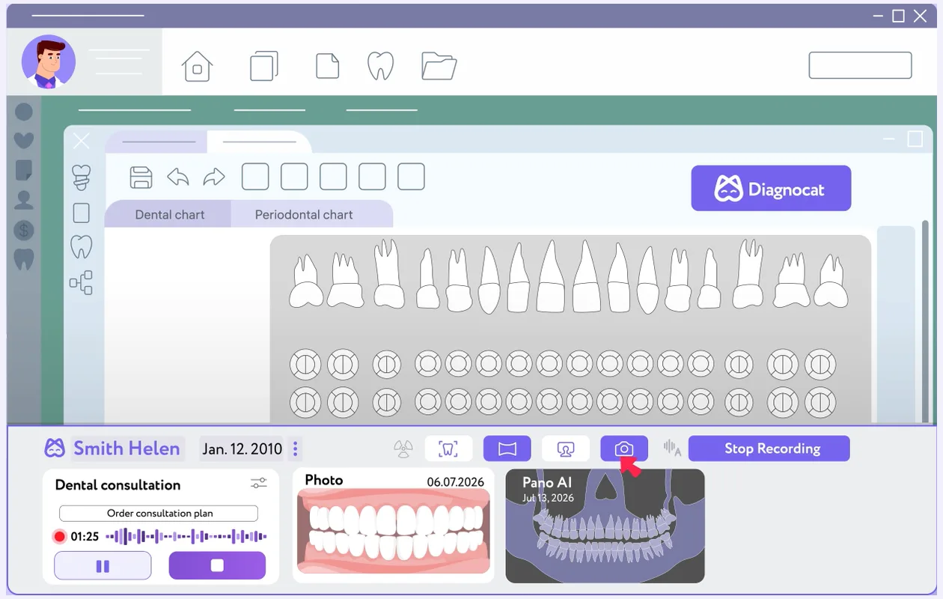Switch to the Periodontal chart tab

point(304,214)
